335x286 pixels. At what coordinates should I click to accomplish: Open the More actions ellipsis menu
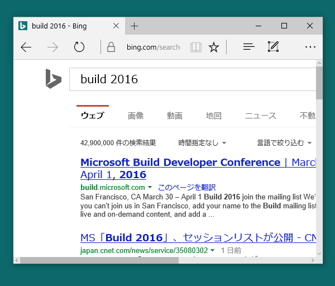pos(310,47)
